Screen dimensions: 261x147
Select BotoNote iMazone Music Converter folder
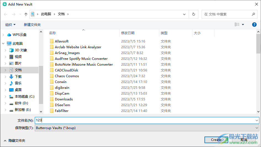coord(84,65)
